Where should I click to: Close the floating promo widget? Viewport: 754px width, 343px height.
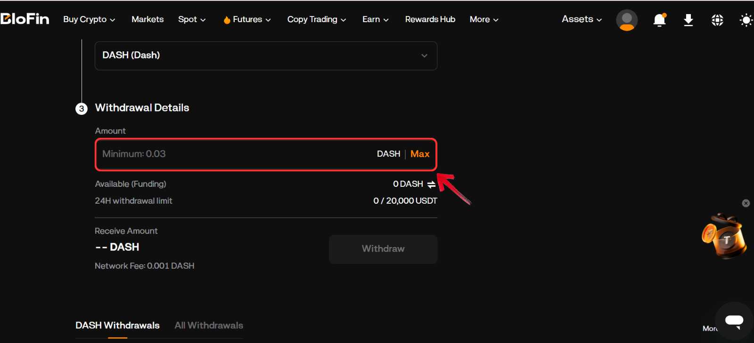tap(746, 203)
